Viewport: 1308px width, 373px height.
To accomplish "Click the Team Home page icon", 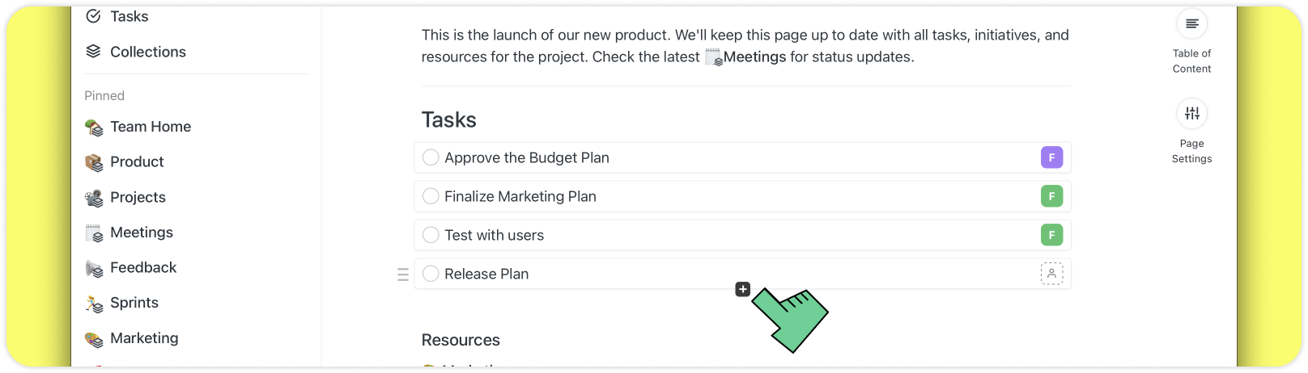I will click(x=94, y=128).
